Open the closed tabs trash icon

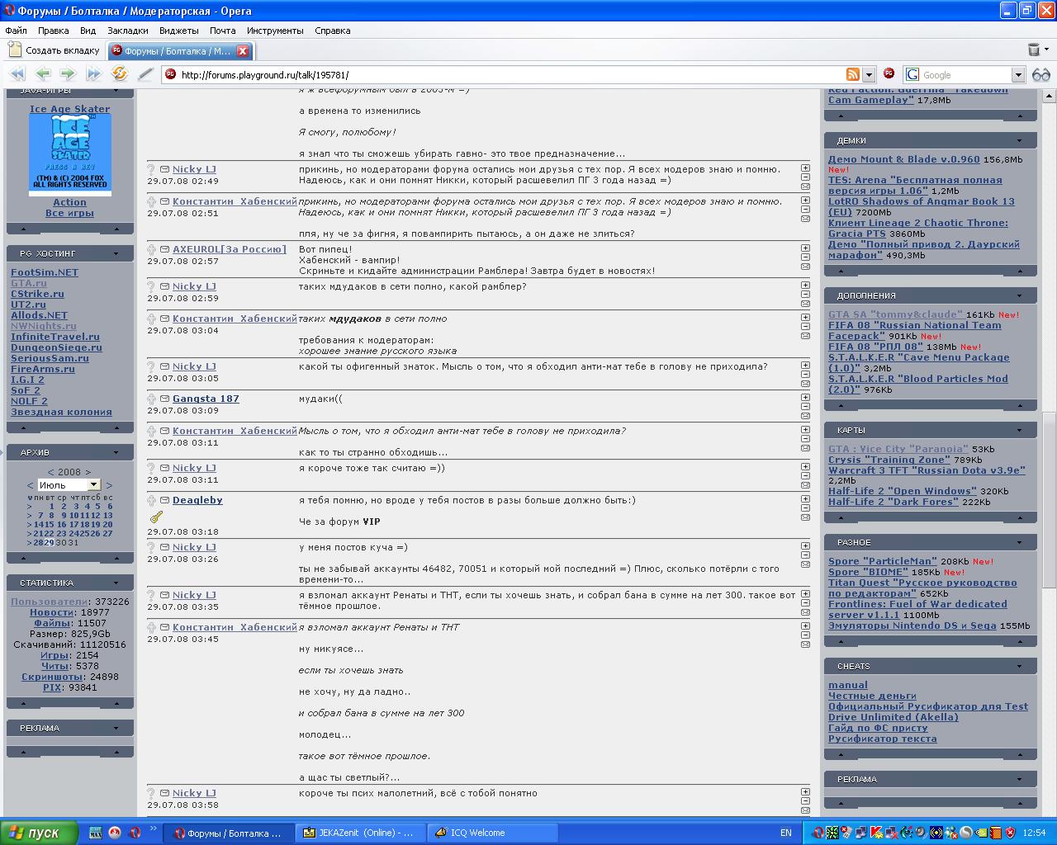coord(1033,50)
